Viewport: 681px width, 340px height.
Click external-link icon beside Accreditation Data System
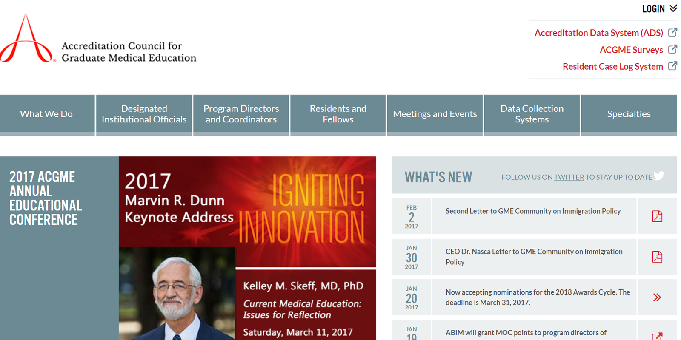pos(672,32)
